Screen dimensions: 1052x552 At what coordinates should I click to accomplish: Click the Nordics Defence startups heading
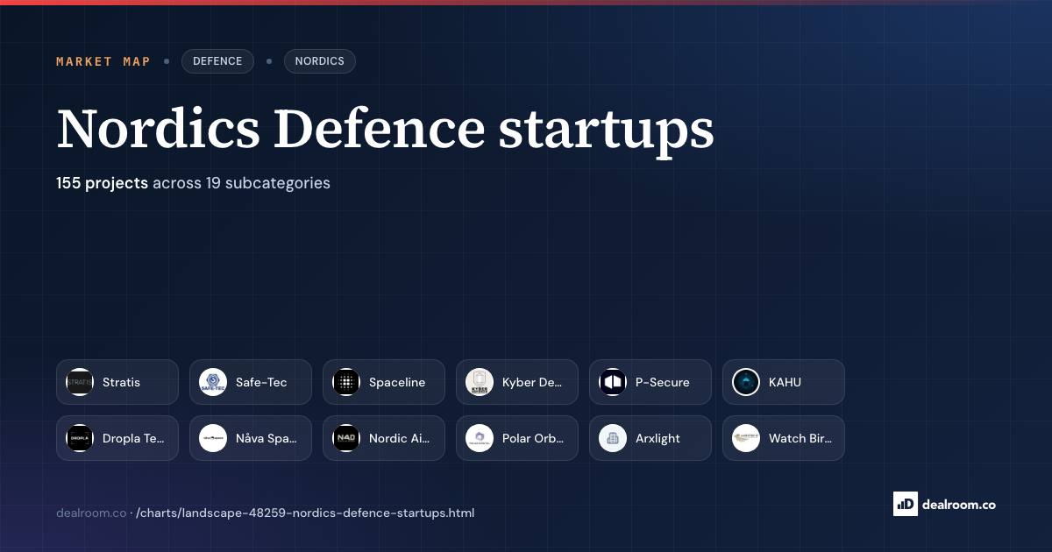(x=385, y=128)
